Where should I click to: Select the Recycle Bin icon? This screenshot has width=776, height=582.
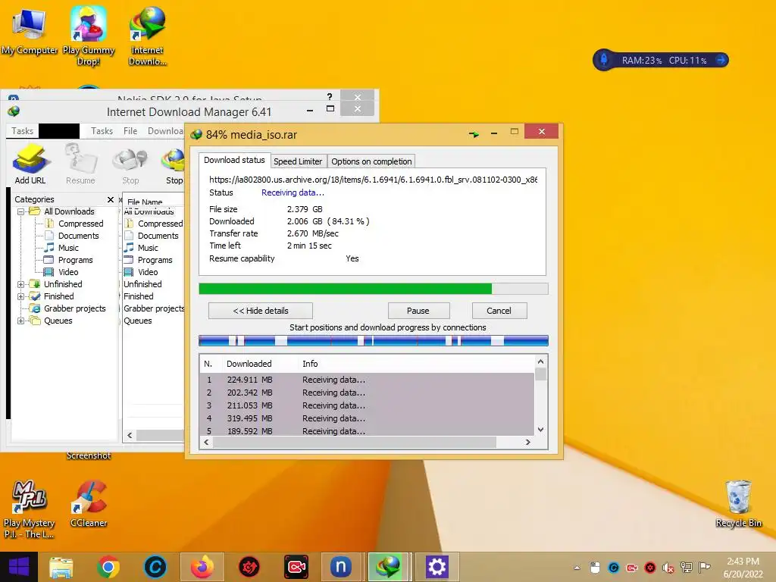738,503
